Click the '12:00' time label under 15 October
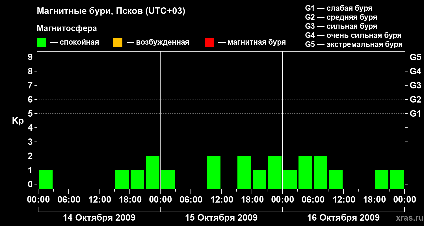Image resolution: width=424 pixels, height=226 pixels. (221, 200)
